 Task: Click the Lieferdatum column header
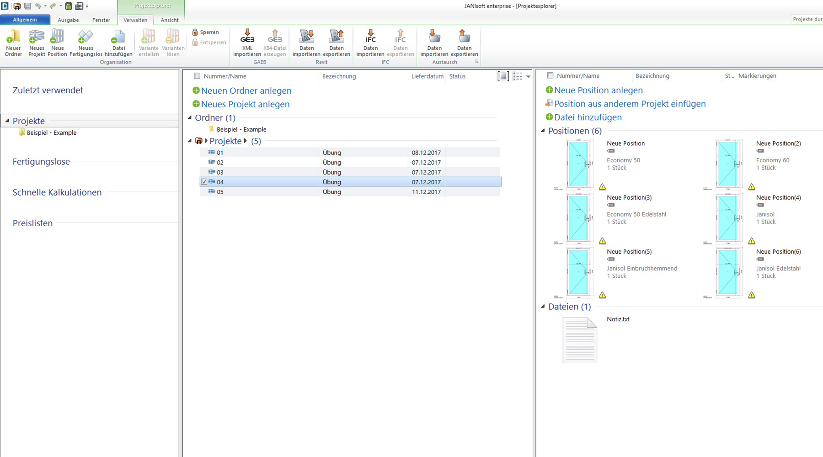[x=427, y=76]
